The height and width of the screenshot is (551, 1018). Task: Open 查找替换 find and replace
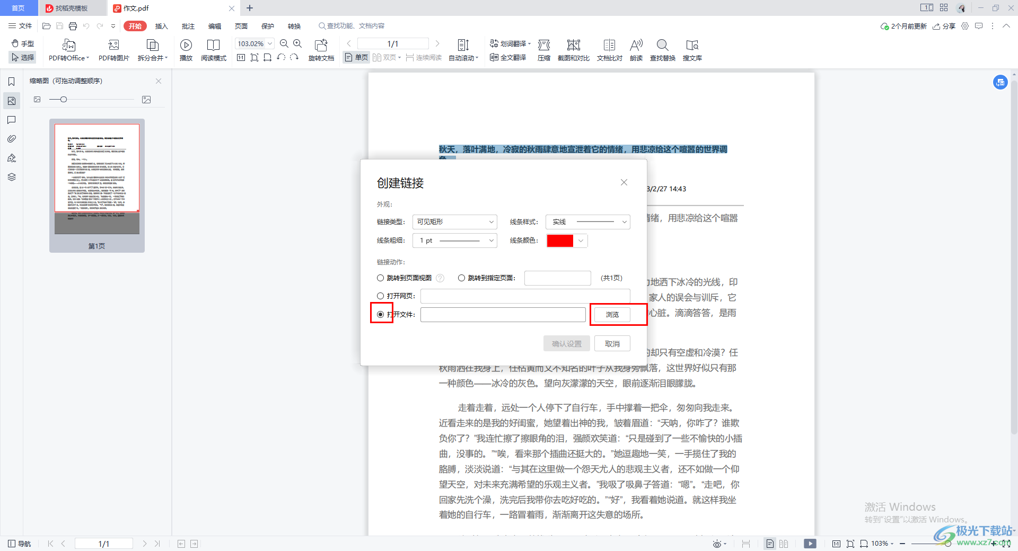pyautogui.click(x=663, y=50)
